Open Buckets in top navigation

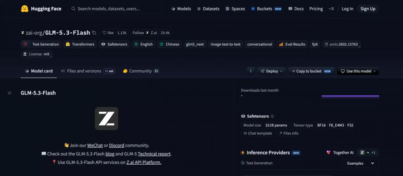click(x=266, y=9)
